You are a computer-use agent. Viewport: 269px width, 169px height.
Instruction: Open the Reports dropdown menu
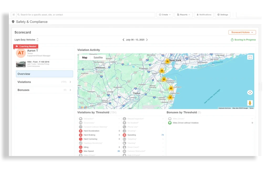tap(184, 15)
